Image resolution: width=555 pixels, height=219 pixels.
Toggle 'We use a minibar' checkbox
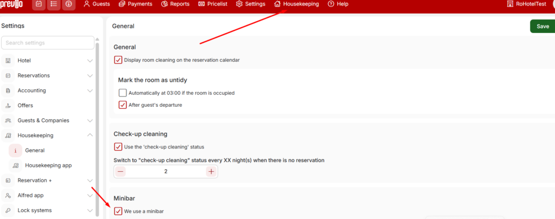click(118, 211)
